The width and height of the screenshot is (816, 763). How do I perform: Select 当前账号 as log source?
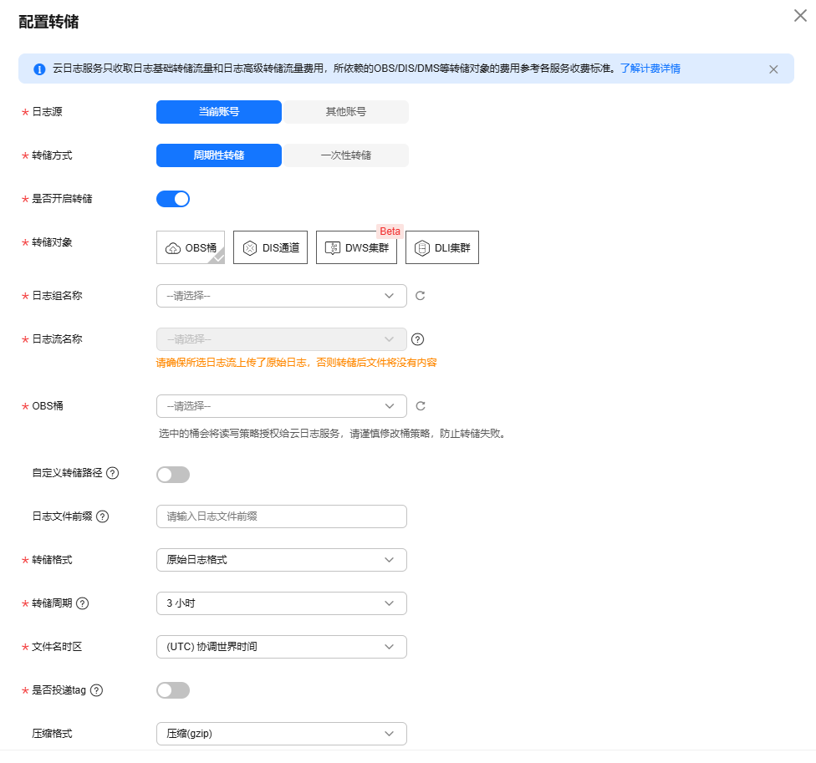pyautogui.click(x=218, y=112)
